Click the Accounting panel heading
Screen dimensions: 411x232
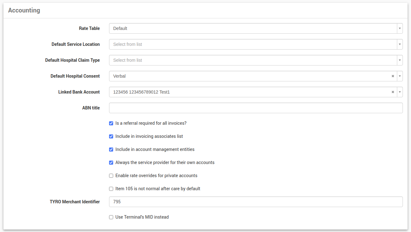(24, 10)
